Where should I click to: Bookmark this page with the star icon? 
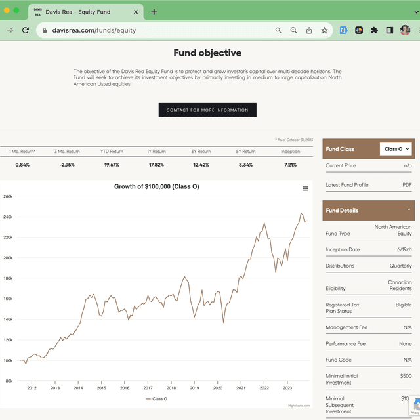(x=324, y=30)
